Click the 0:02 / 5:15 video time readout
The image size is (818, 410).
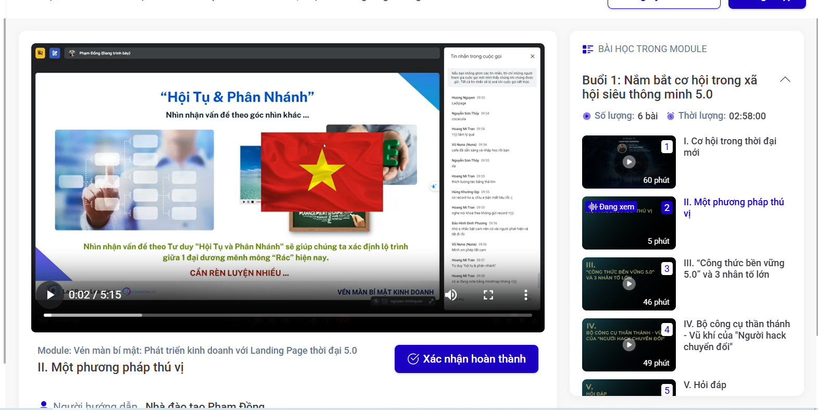coord(95,295)
